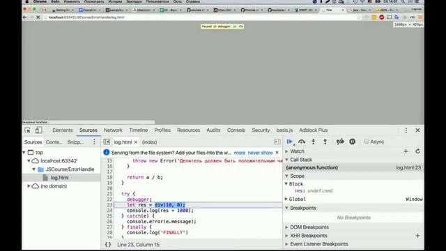The image size is (446, 251).
Task: Open the Chrome menu in menu bar
Action: click(40, 1)
